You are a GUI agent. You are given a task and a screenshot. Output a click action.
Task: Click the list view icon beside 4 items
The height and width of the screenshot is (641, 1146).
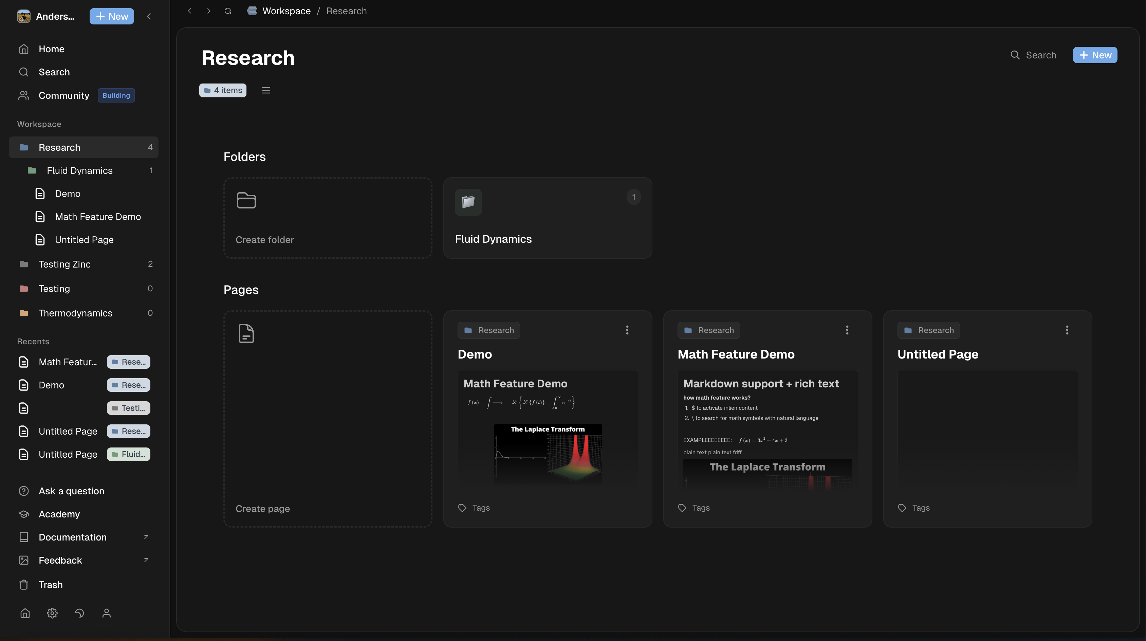coord(266,90)
